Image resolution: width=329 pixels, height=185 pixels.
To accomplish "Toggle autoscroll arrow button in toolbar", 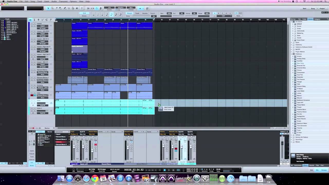I will (x=141, y=8).
